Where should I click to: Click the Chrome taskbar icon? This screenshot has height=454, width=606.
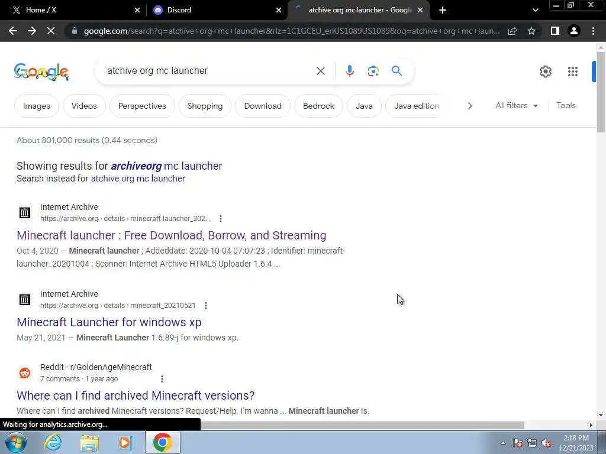pyautogui.click(x=162, y=442)
